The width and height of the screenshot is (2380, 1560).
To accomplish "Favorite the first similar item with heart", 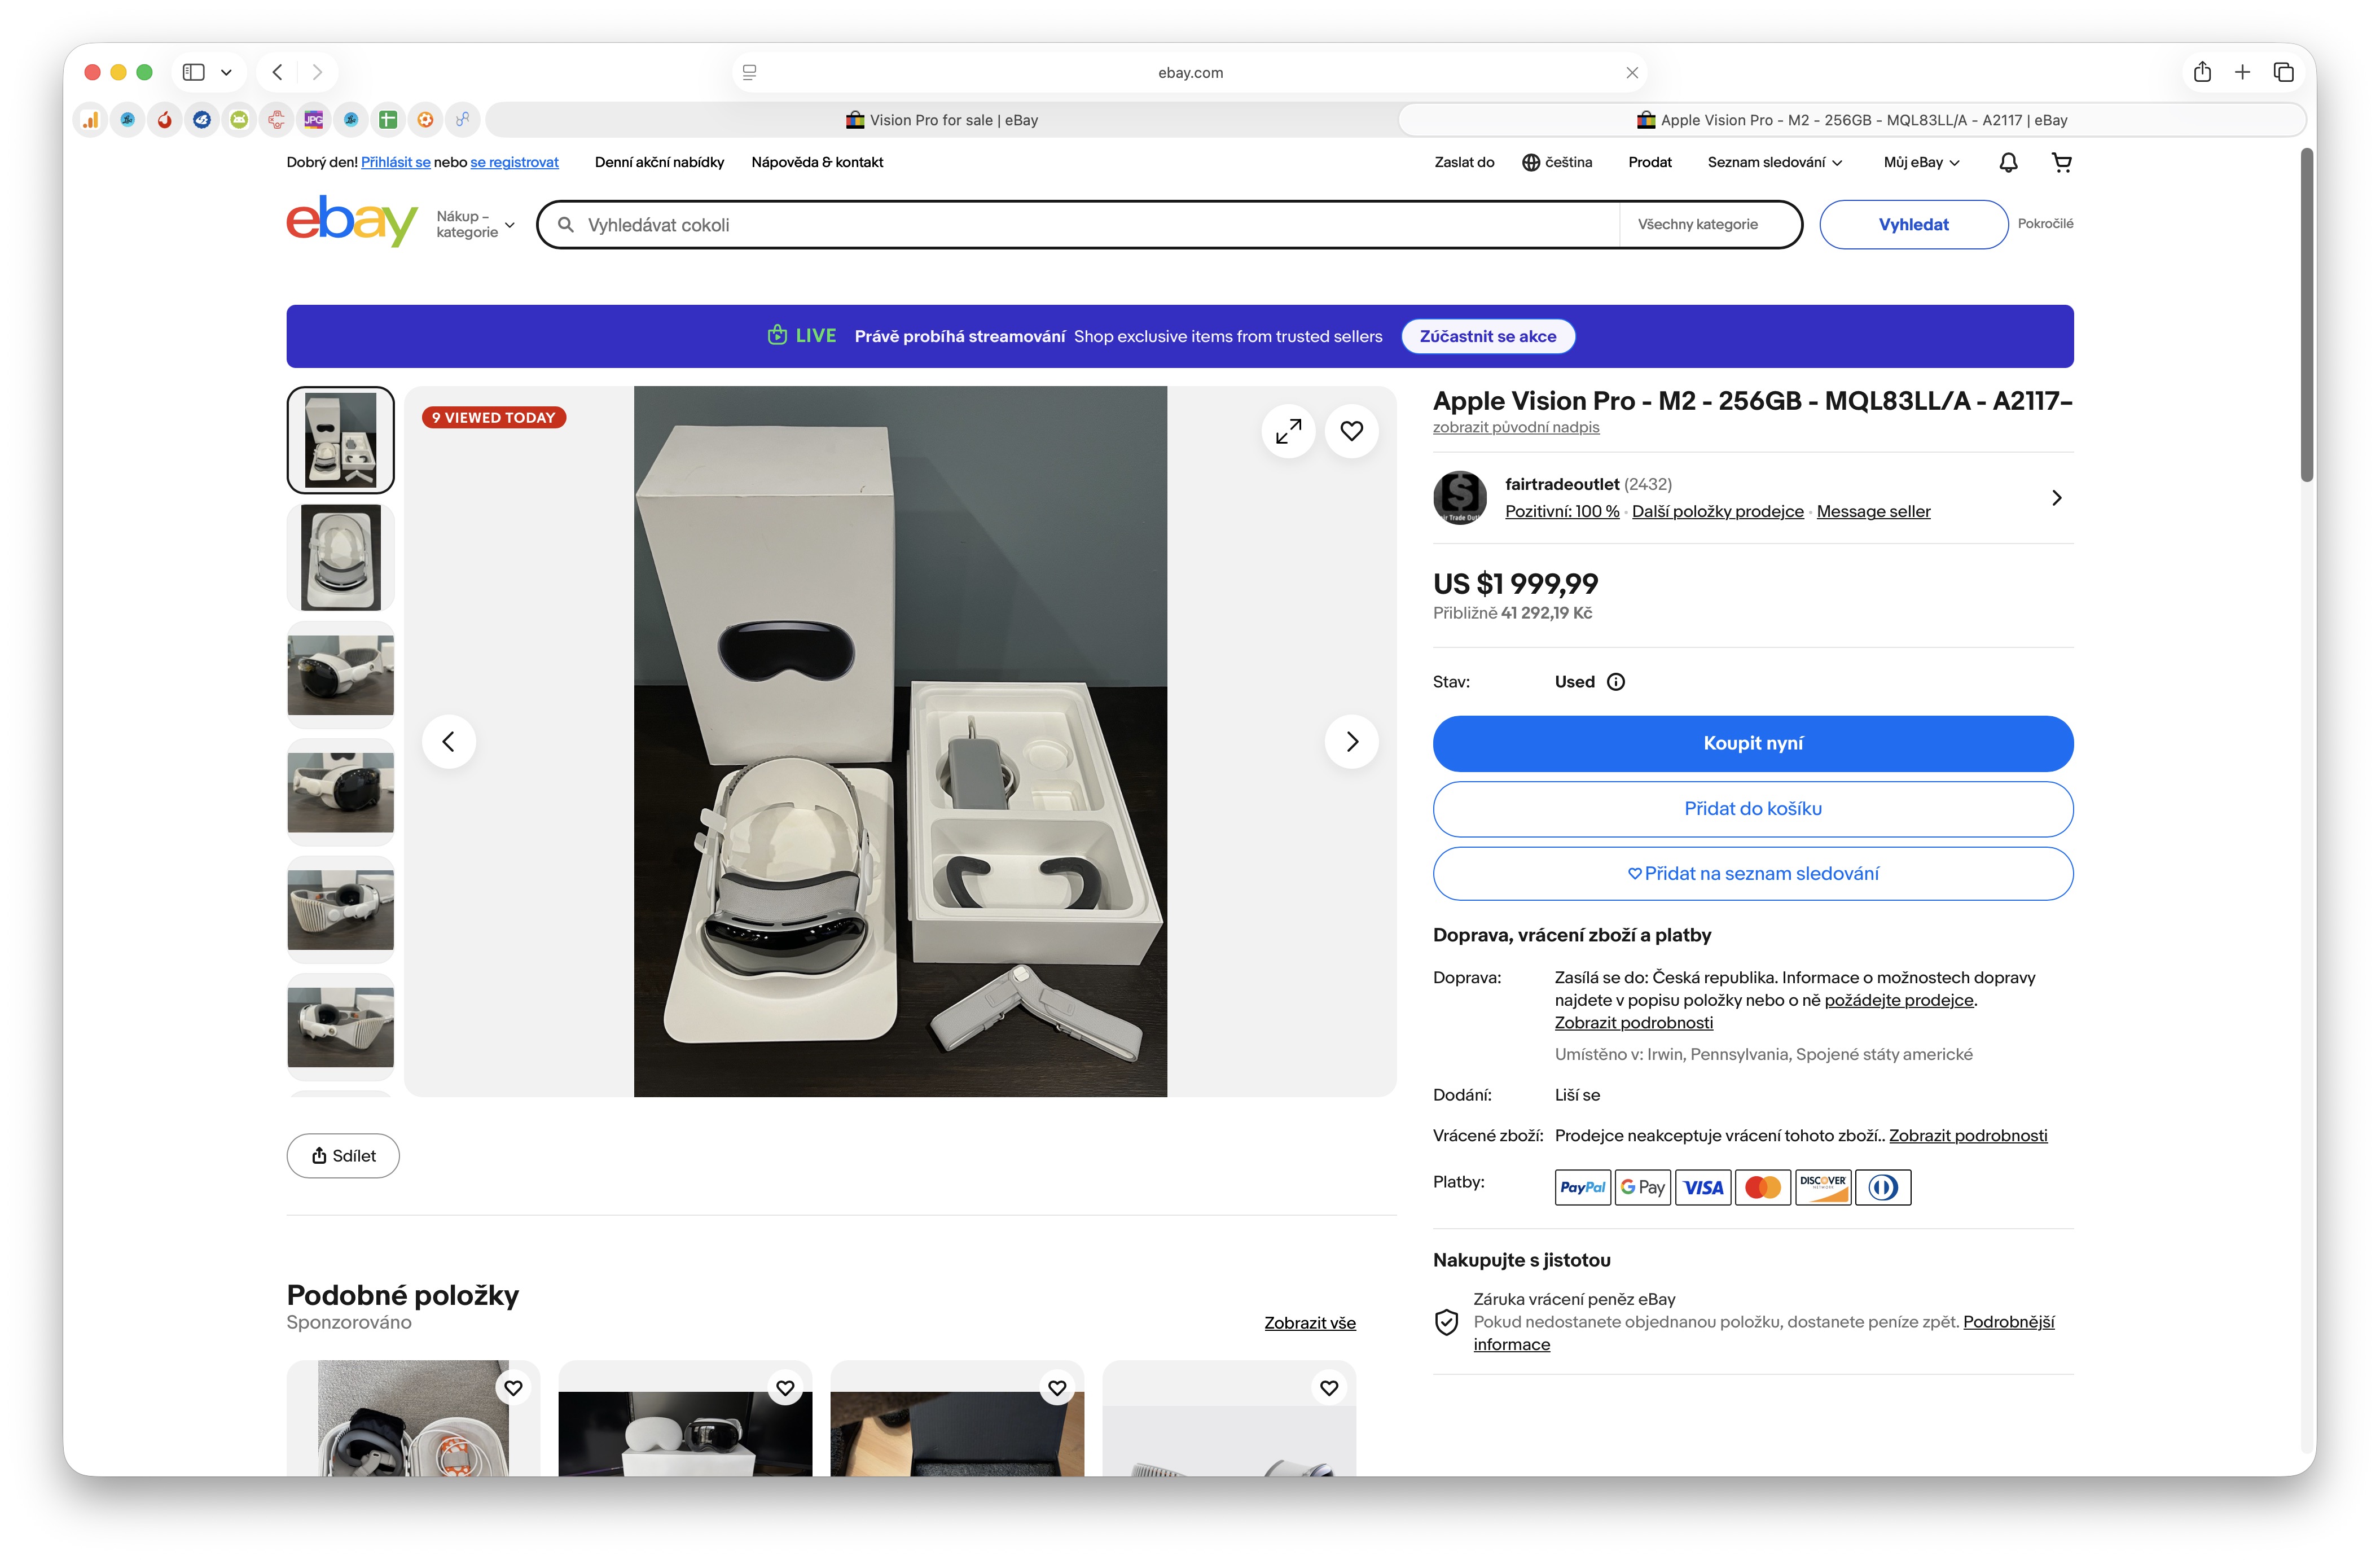I will (513, 1387).
